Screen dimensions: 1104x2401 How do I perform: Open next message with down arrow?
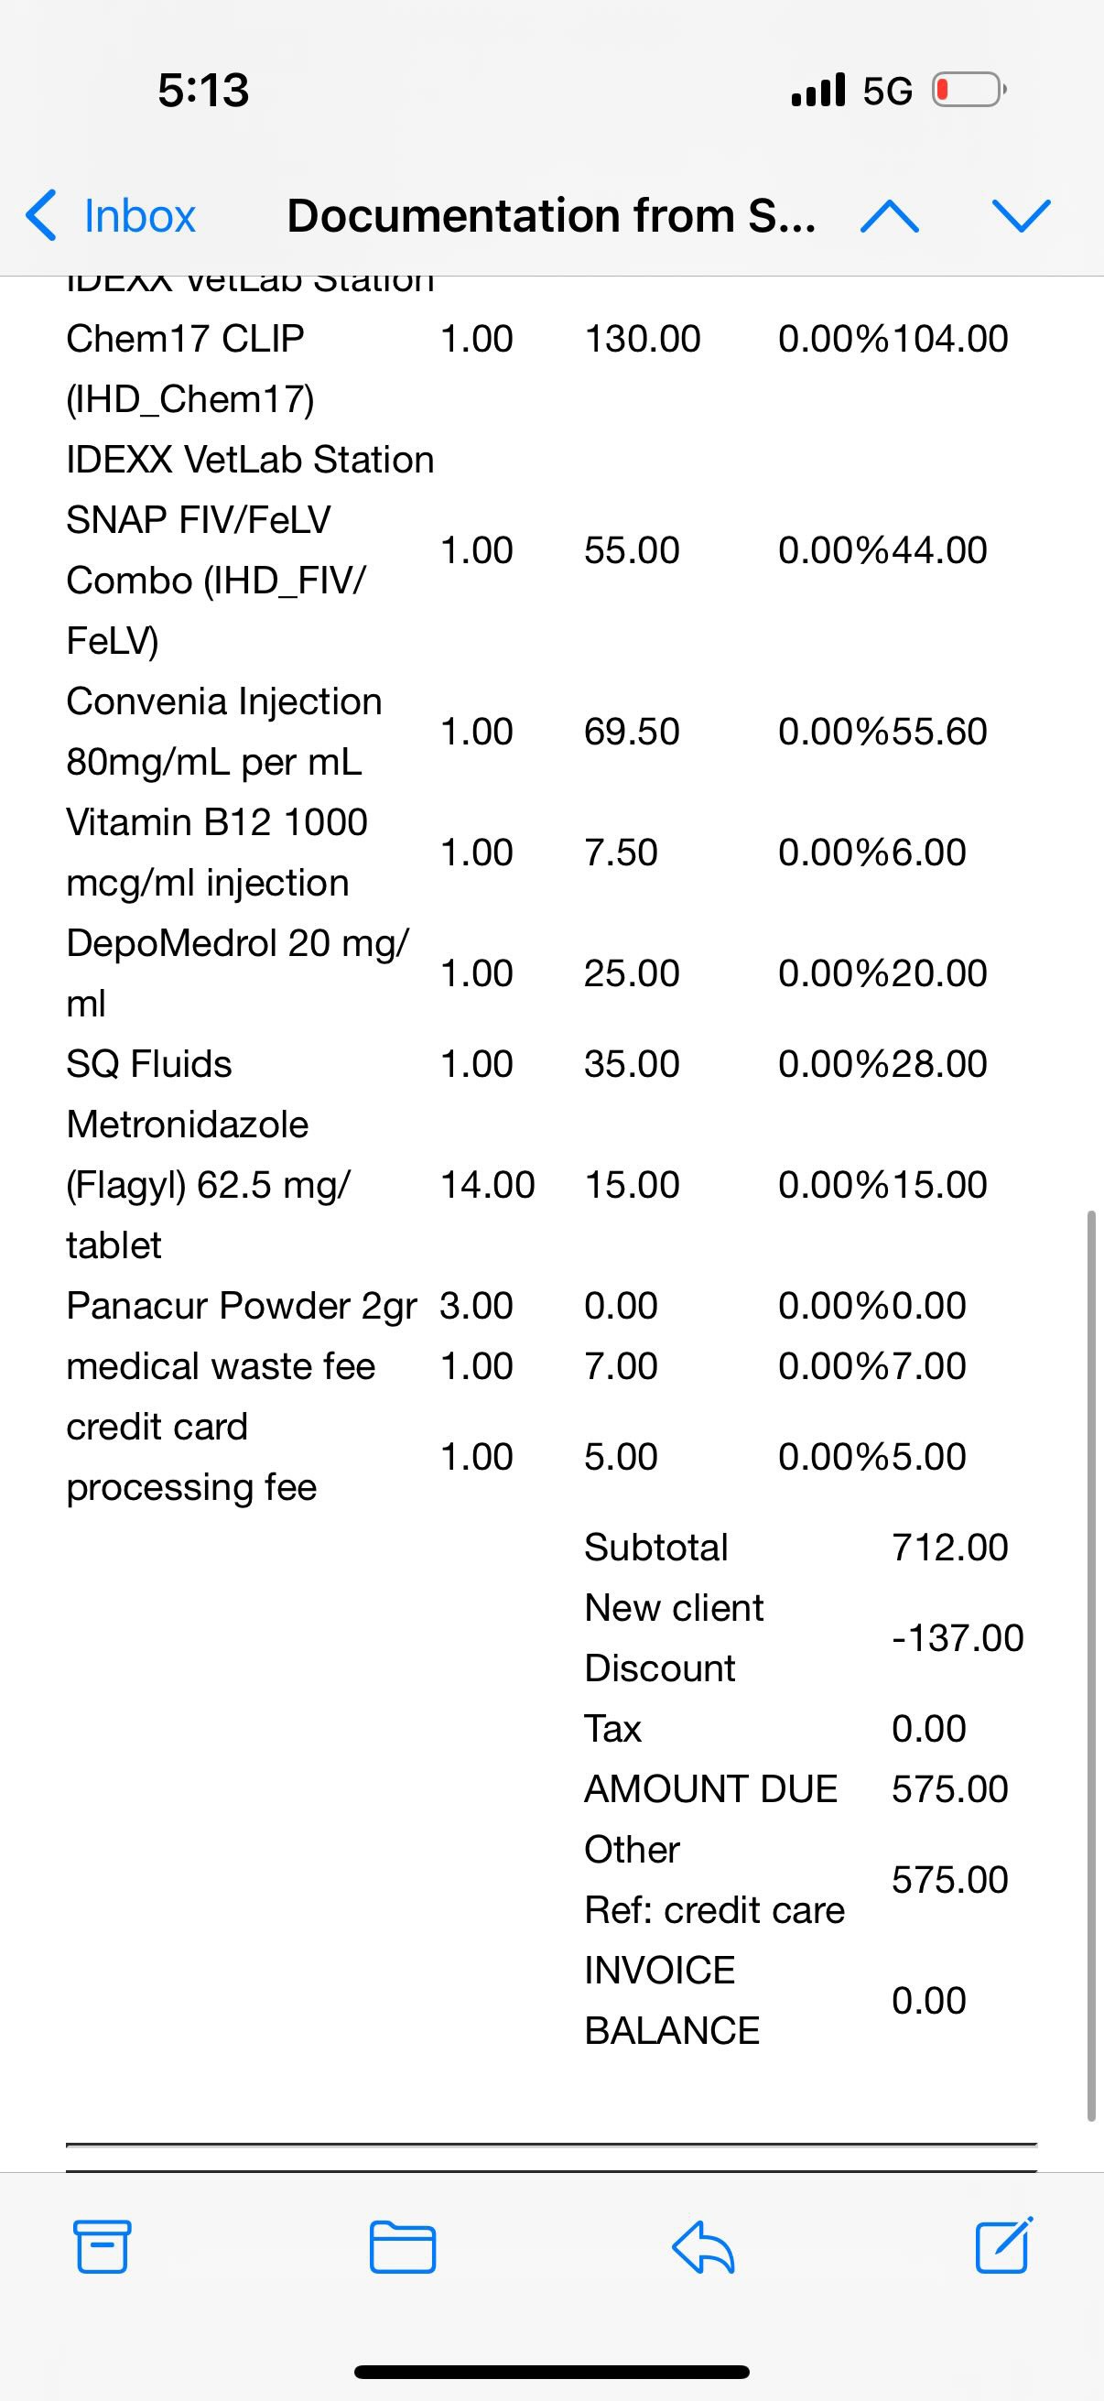coord(1021,216)
